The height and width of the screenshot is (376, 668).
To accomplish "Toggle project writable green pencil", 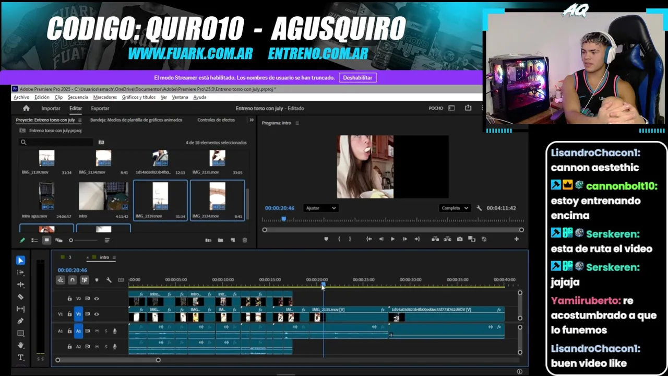I will (22, 240).
